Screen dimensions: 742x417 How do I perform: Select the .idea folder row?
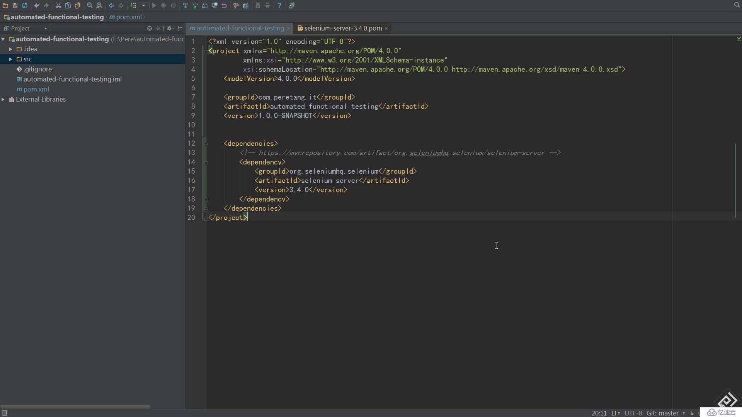93,49
